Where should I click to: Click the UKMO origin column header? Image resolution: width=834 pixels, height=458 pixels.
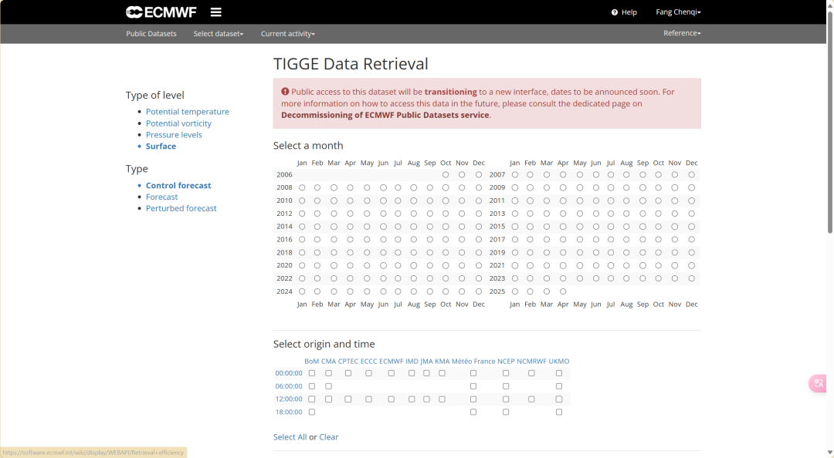559,362
